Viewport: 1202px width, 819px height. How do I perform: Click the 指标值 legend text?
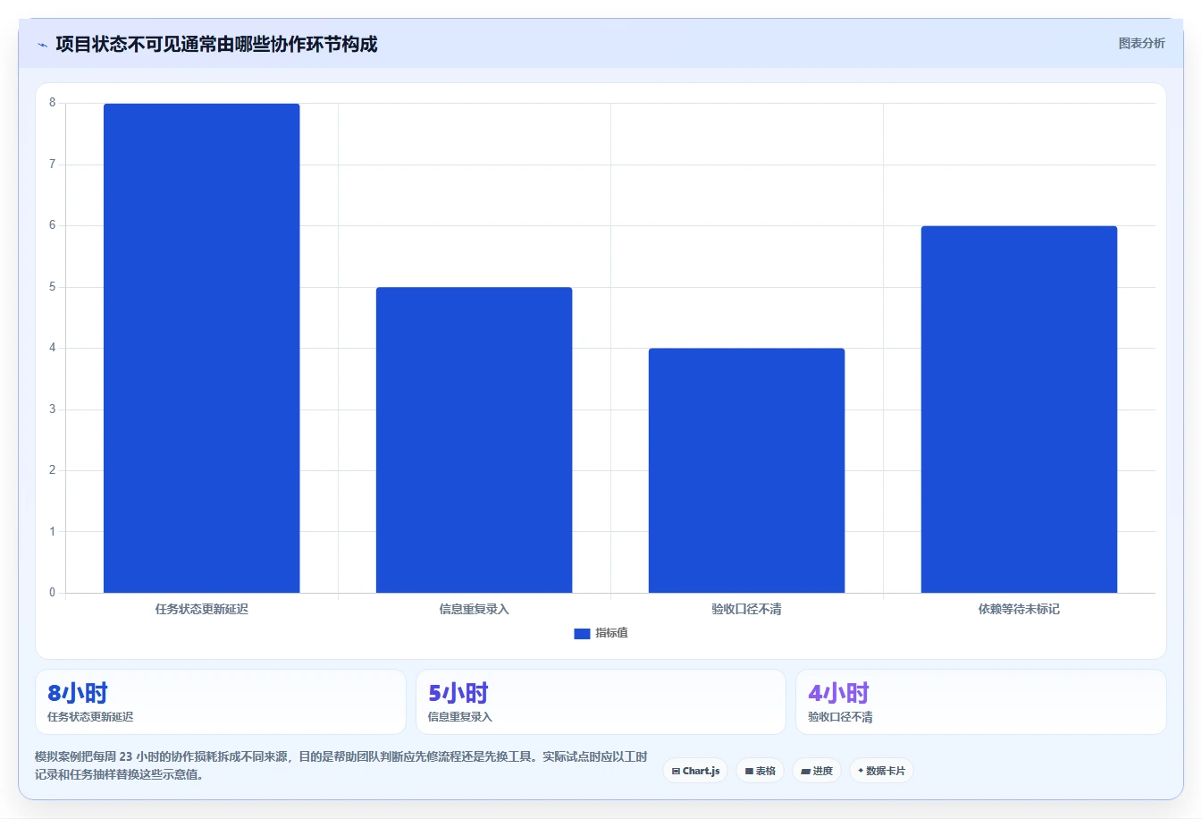(x=612, y=633)
